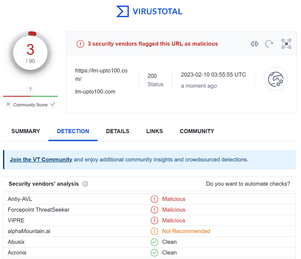Click the 'a moment ago' text
Image resolution: width=301 pixels, height=259 pixels.
coord(199,86)
